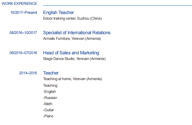Select the English Teacher job title
Image resolution: width=192 pixels, height=125 pixels.
(58, 12)
